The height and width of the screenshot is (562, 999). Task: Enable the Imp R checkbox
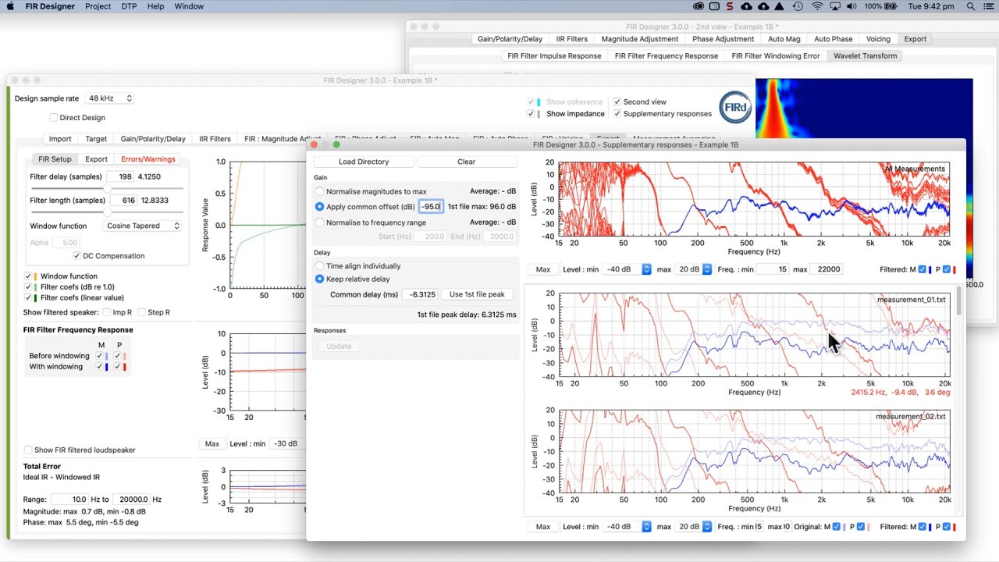click(105, 312)
